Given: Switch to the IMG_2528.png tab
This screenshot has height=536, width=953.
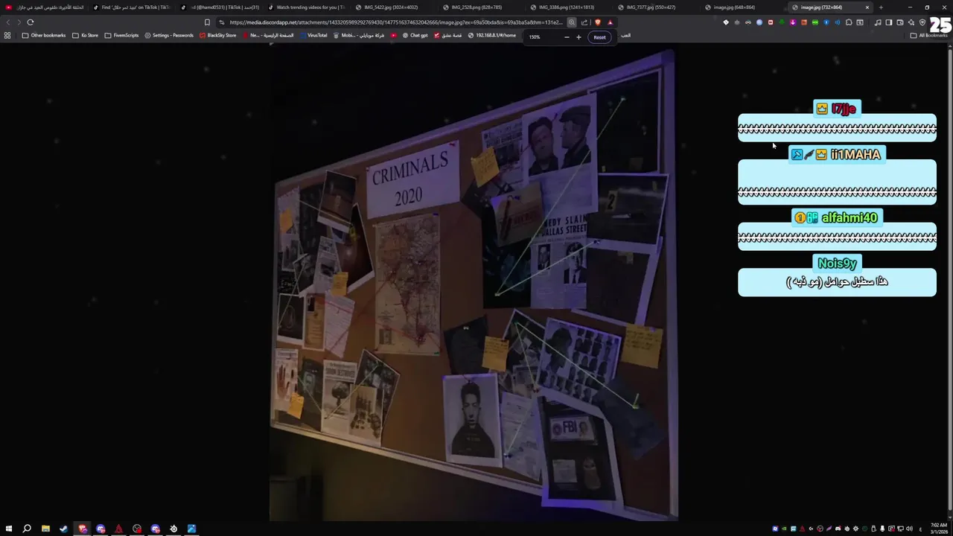Looking at the screenshot, I should pos(476,7).
